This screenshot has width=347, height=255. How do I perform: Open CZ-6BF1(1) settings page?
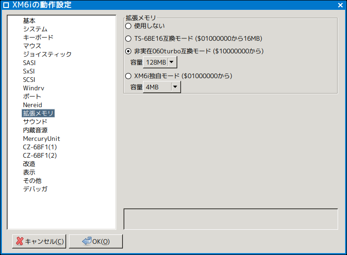tap(40, 147)
